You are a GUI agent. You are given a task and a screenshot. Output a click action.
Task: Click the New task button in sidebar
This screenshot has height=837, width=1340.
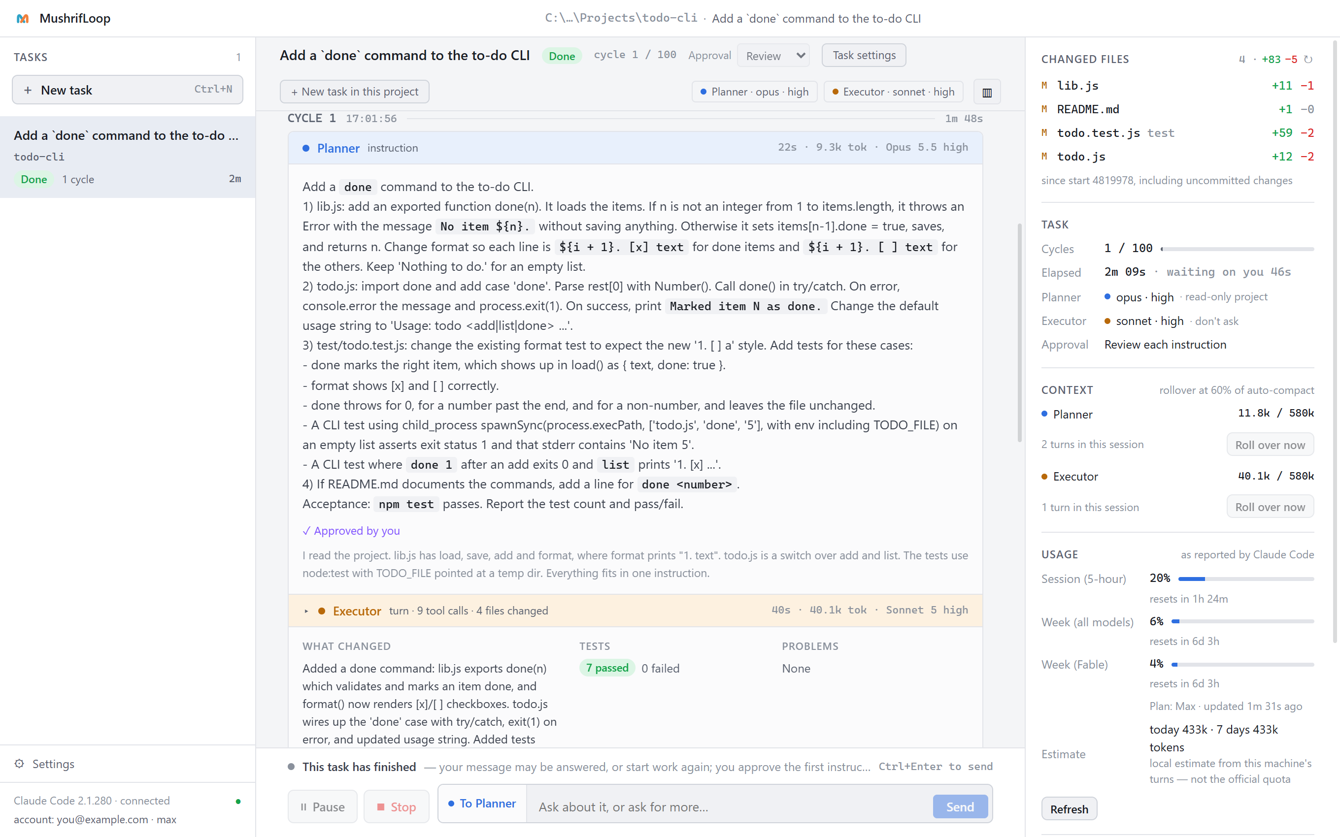tap(128, 90)
